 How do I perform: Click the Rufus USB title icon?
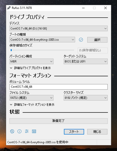pyautogui.click(x=9, y=8)
